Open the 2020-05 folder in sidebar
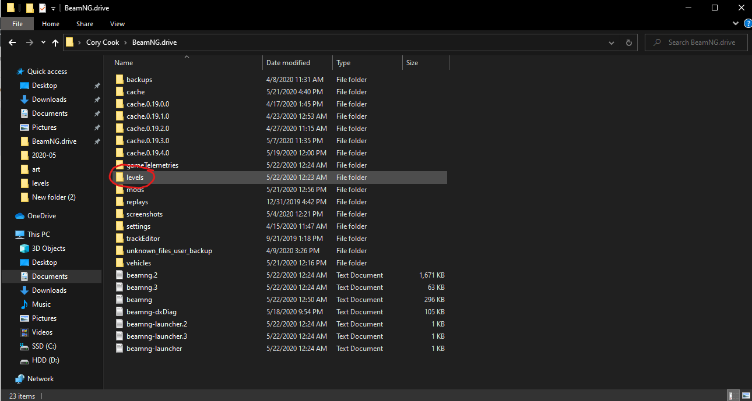The height and width of the screenshot is (401, 752). tap(44, 155)
